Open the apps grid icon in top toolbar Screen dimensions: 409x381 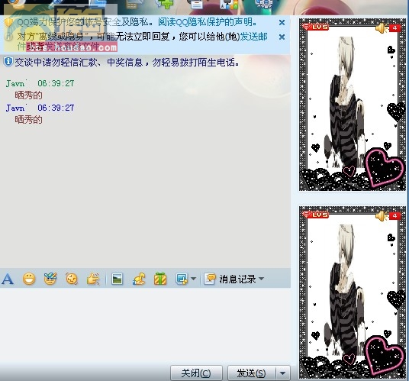tap(229, 4)
